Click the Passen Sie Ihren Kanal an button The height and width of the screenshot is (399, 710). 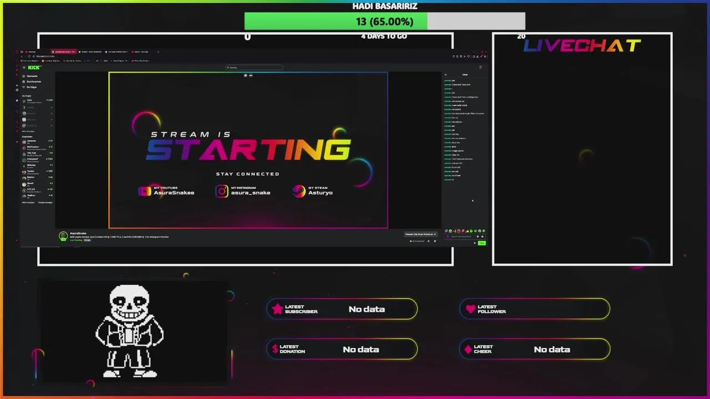(420, 234)
